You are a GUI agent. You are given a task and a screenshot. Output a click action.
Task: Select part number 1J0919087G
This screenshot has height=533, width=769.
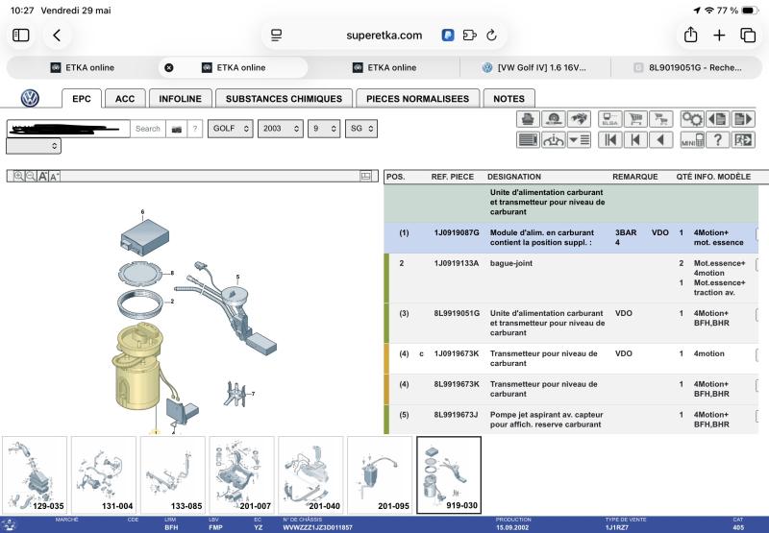(456, 232)
